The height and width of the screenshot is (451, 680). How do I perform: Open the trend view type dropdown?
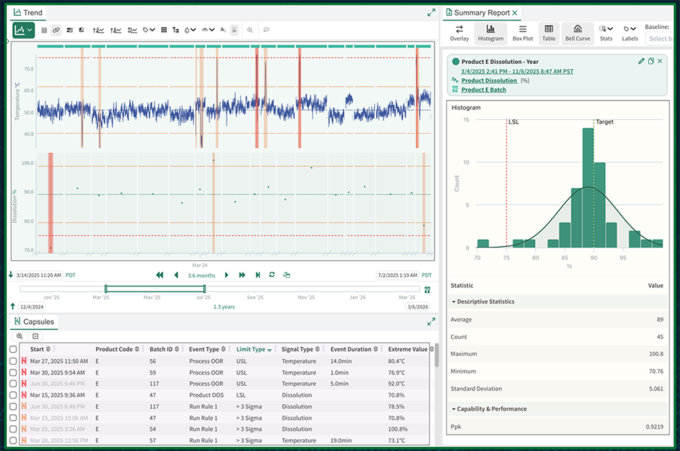pos(23,31)
